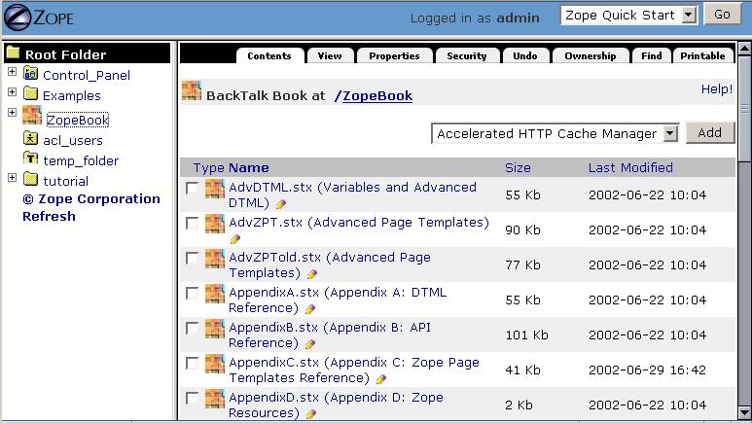Sort by the Name column header
Screen dimensions: 752x423
tap(249, 168)
